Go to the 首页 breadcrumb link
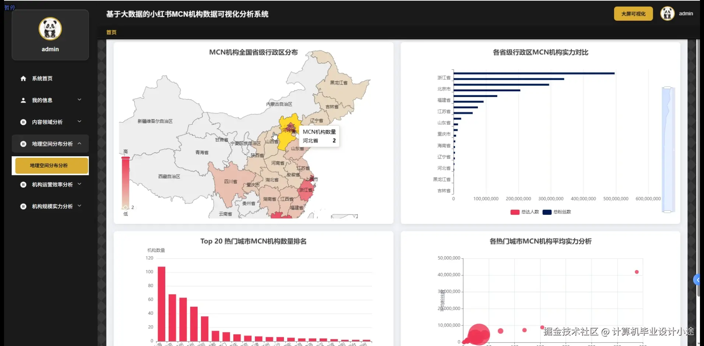Screen dimensions: 704x346 (x=111, y=32)
